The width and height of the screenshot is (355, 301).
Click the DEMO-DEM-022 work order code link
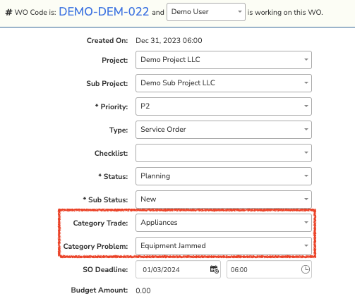pos(104,12)
